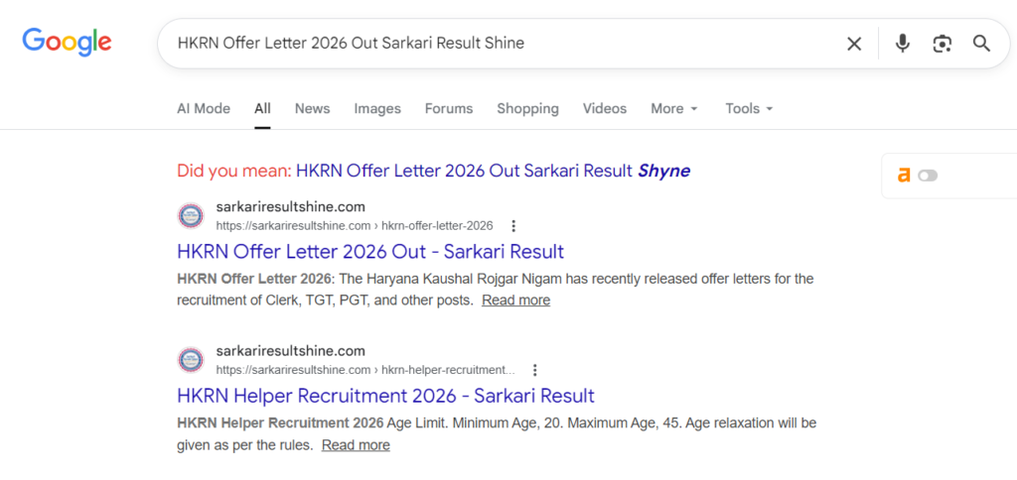
Task: Clear the search box with X icon
Action: pyautogui.click(x=854, y=44)
